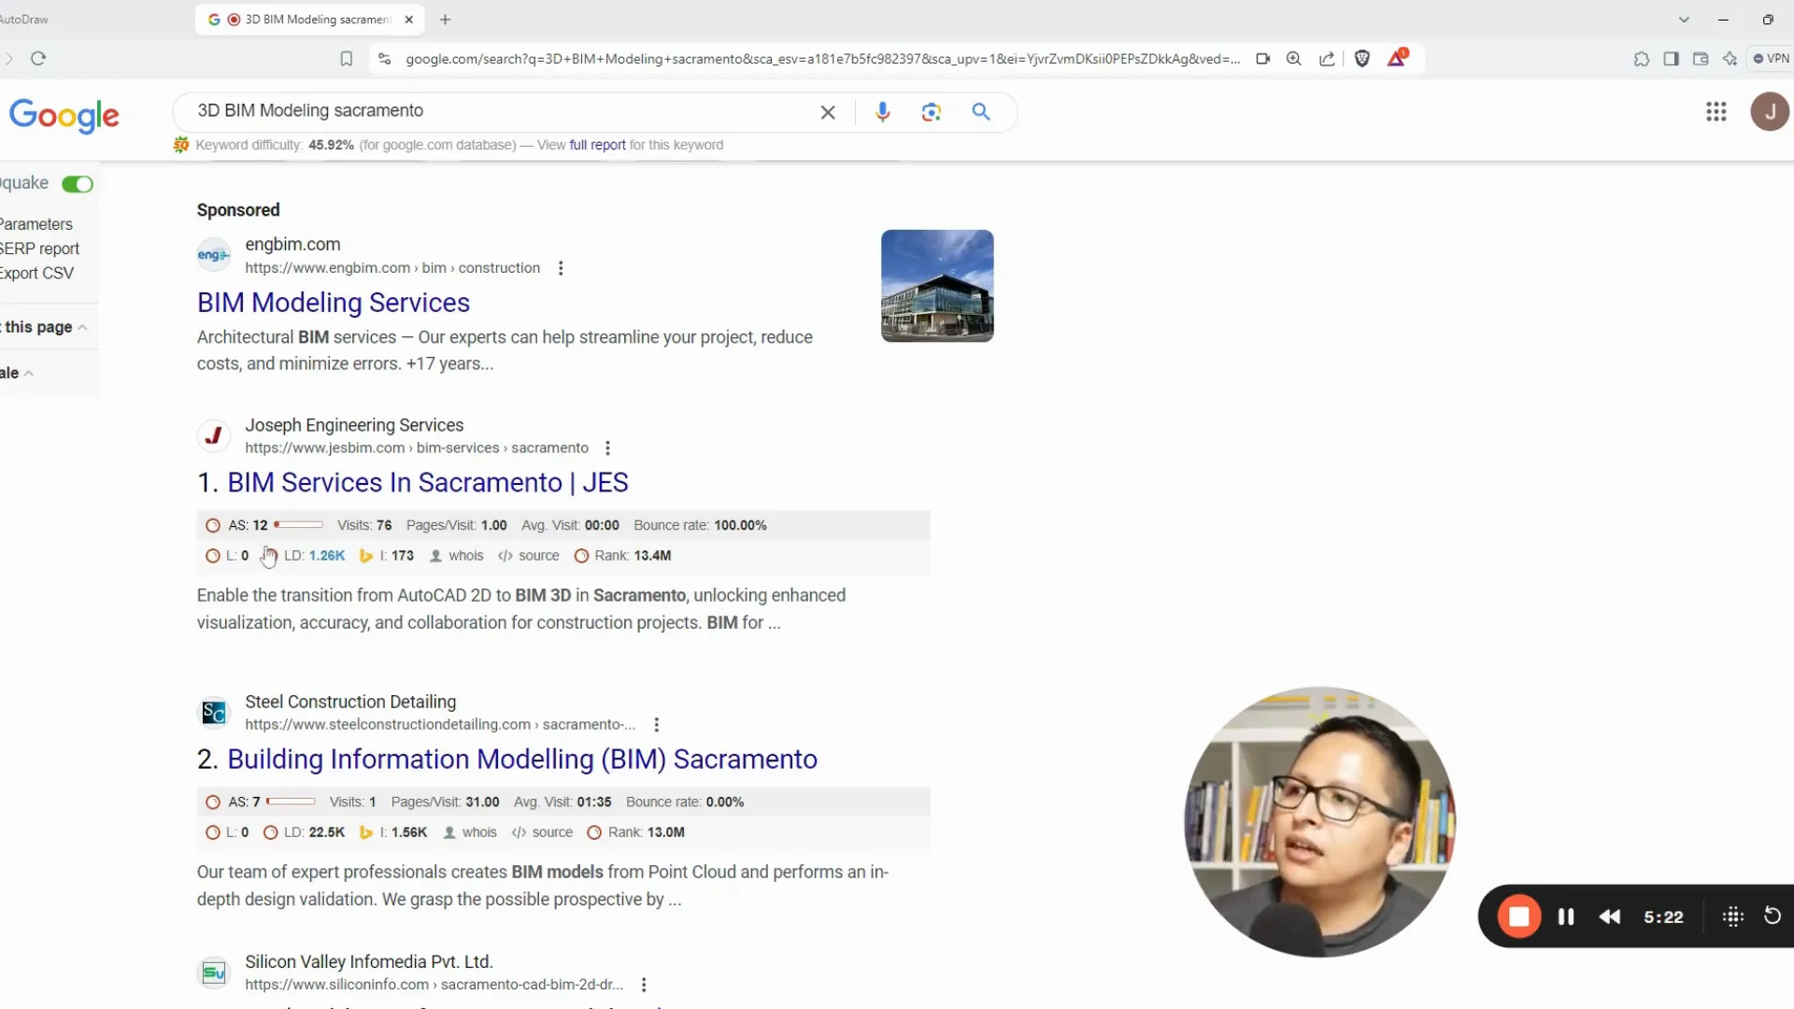Screen dimensions: 1794x1009
Task: Open Google apps grid icon
Action: click(1716, 112)
